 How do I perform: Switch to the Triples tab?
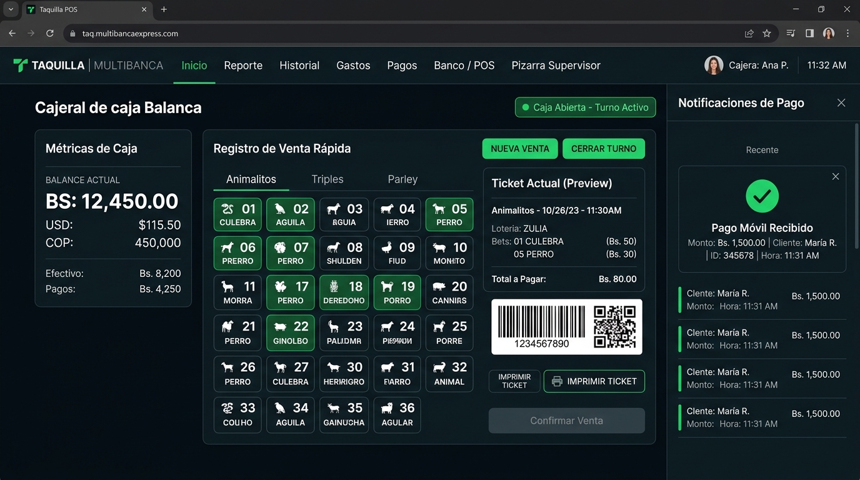(327, 179)
